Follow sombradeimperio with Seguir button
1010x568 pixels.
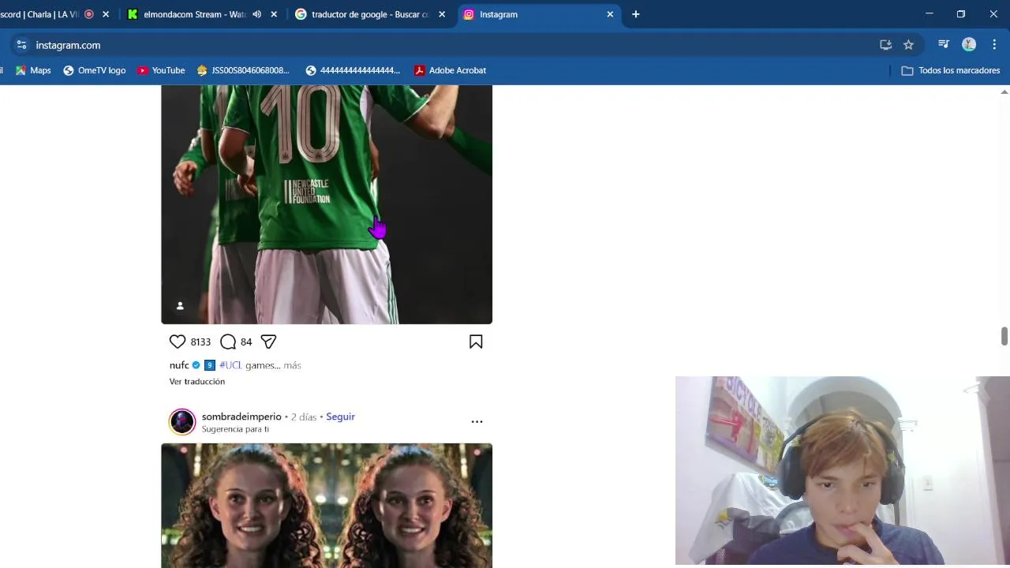340,417
